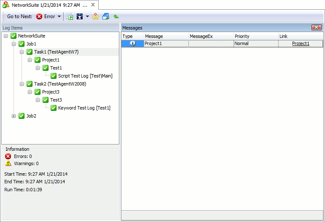Screen dimensions: 325x222
Task: Click the yellow notepad toolbar icon
Action: [x=95, y=16]
